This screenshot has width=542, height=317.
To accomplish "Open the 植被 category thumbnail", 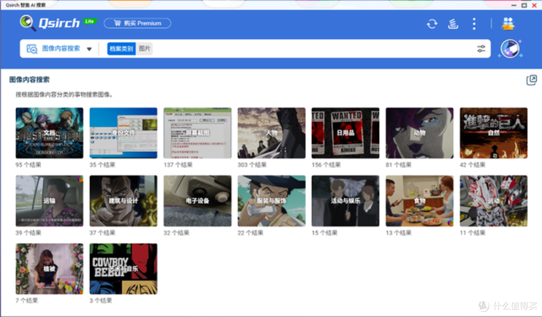I will point(49,269).
